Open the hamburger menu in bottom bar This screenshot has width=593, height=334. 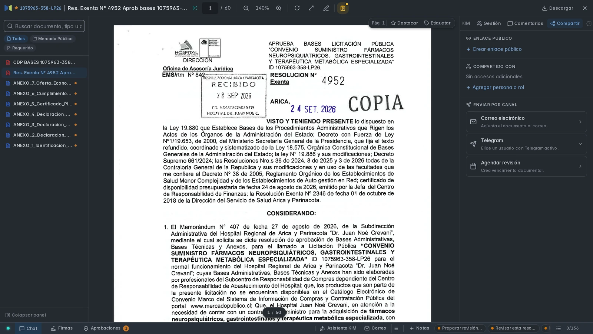click(396, 328)
